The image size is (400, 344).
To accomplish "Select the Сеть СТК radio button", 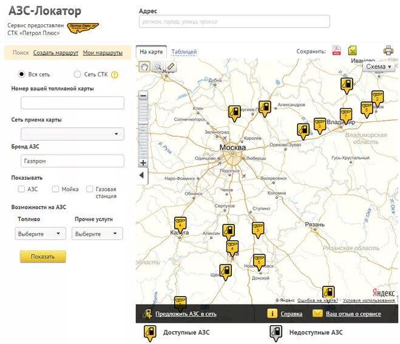I will click(77, 74).
